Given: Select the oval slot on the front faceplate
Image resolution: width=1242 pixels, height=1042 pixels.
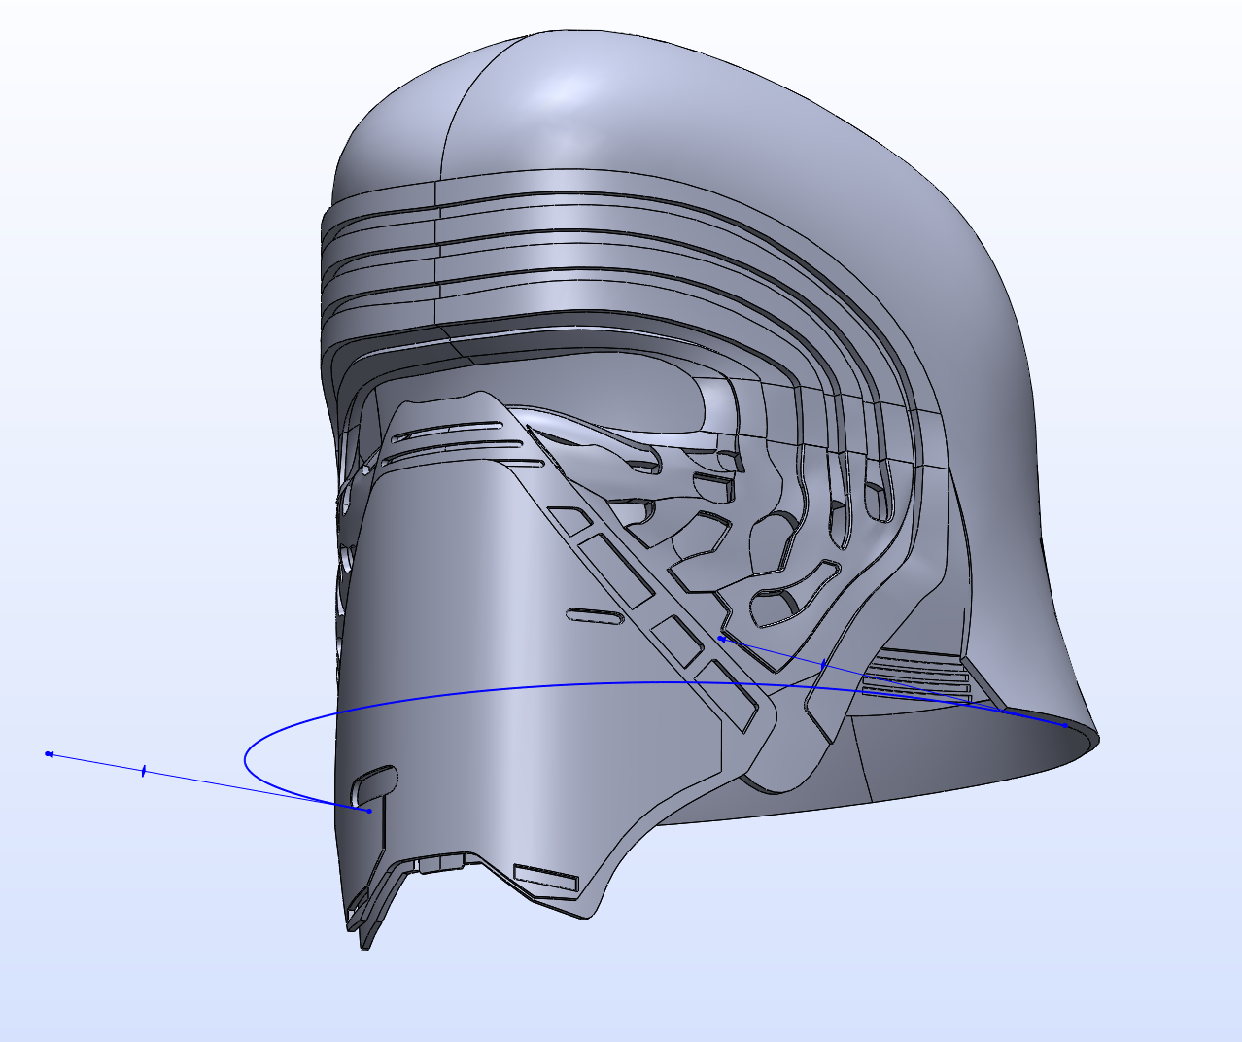Looking at the screenshot, I should coord(596,616).
